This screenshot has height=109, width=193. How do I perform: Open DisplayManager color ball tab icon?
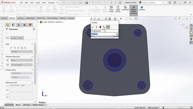(x=30, y=25)
